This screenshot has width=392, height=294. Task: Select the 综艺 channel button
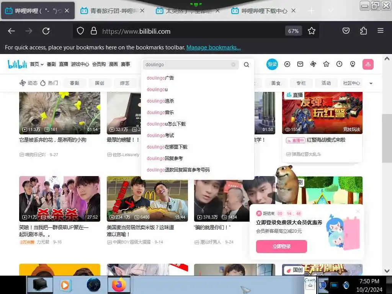click(x=125, y=83)
